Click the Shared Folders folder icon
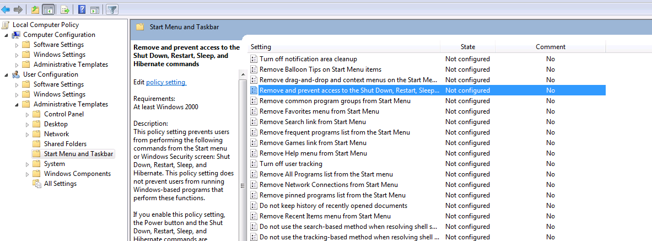The width and height of the screenshot is (652, 241). pyautogui.click(x=37, y=144)
